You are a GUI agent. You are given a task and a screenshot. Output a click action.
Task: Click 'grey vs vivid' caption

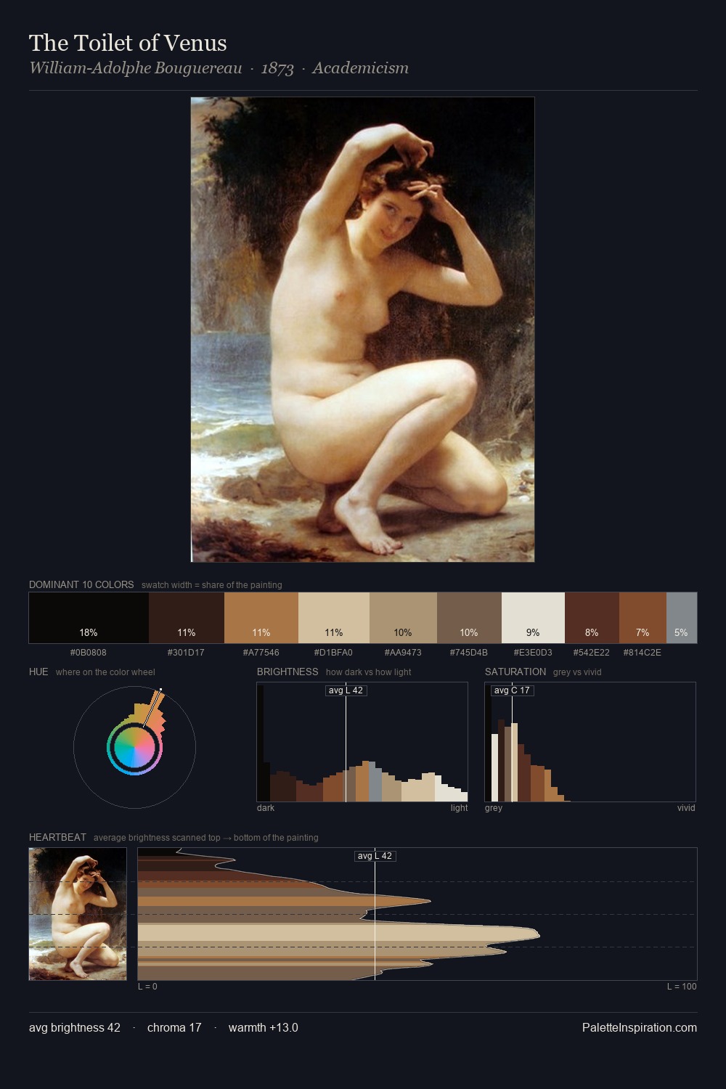(577, 672)
